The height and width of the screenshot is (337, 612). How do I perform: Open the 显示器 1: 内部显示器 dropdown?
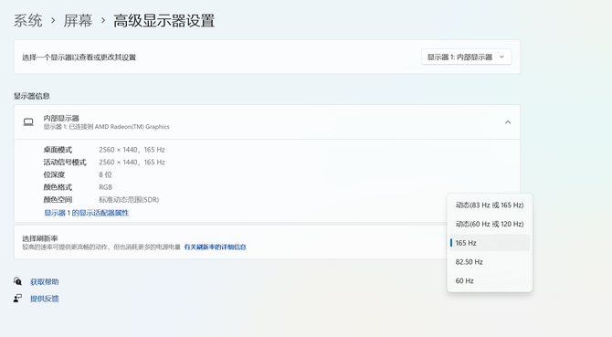[467, 57]
